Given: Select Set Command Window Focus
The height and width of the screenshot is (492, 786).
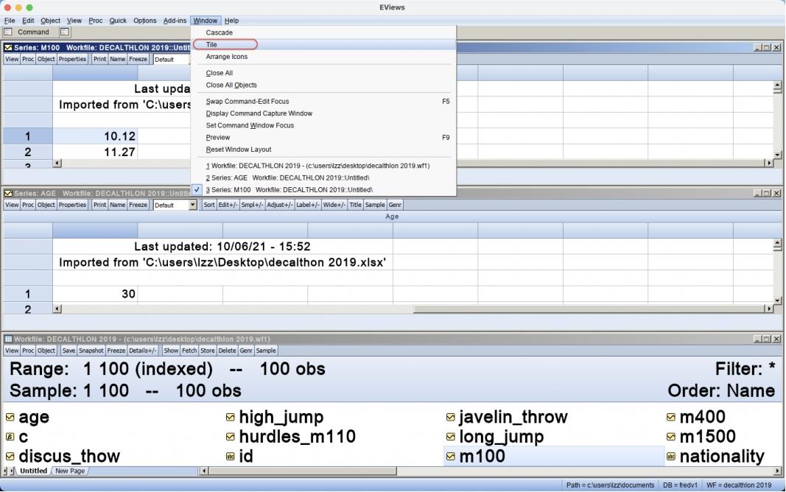Looking at the screenshot, I should pos(323,125).
